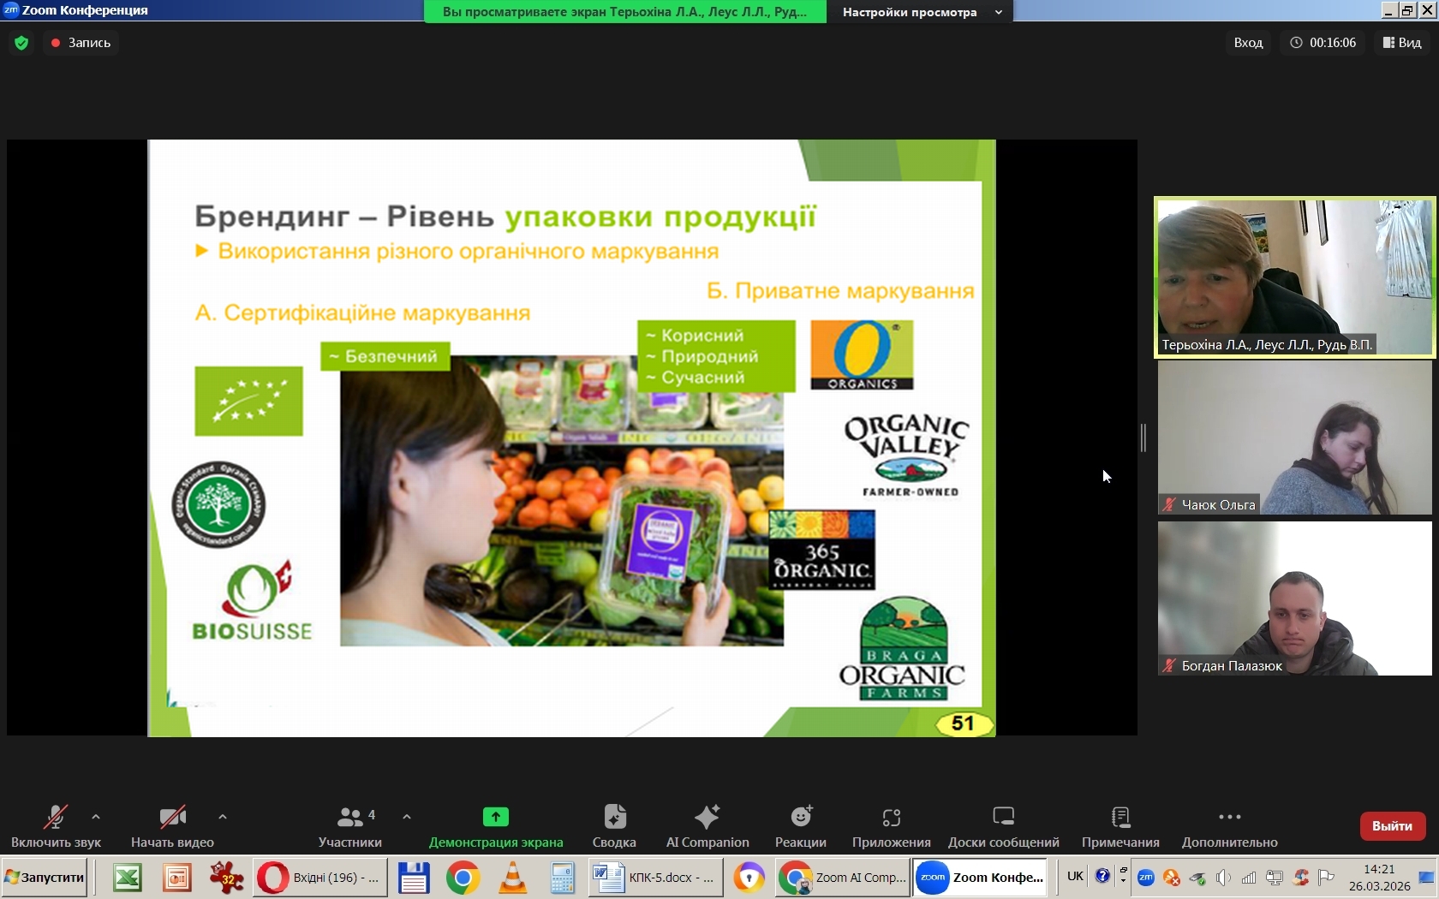This screenshot has height=899, width=1439.
Task: Click the Вход sign-in button
Action: tap(1248, 43)
